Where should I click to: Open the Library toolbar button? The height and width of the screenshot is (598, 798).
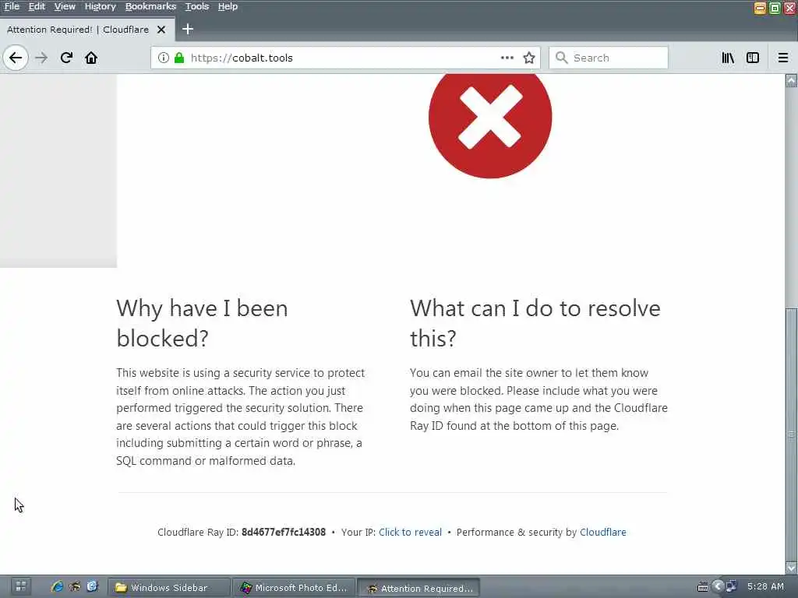click(x=728, y=58)
